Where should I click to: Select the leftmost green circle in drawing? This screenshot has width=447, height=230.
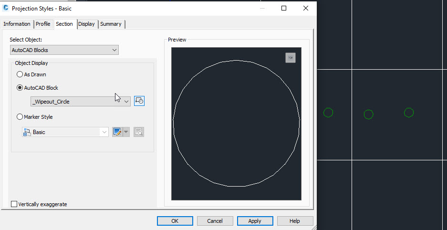(328, 113)
